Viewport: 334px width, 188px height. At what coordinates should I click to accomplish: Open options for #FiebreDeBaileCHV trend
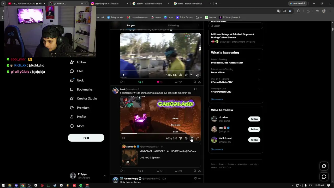pyautogui.click(x=259, y=79)
